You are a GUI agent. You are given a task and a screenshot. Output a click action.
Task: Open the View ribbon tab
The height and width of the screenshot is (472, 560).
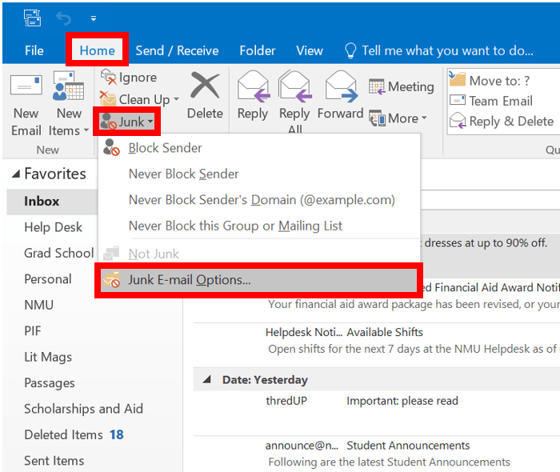(310, 50)
